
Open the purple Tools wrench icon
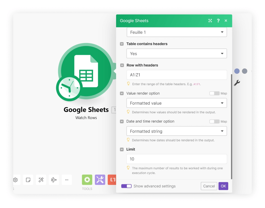tap(100, 180)
